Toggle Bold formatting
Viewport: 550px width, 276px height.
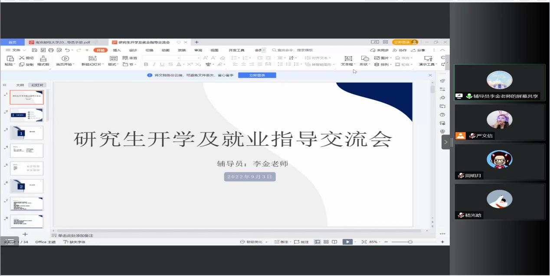click(x=146, y=64)
